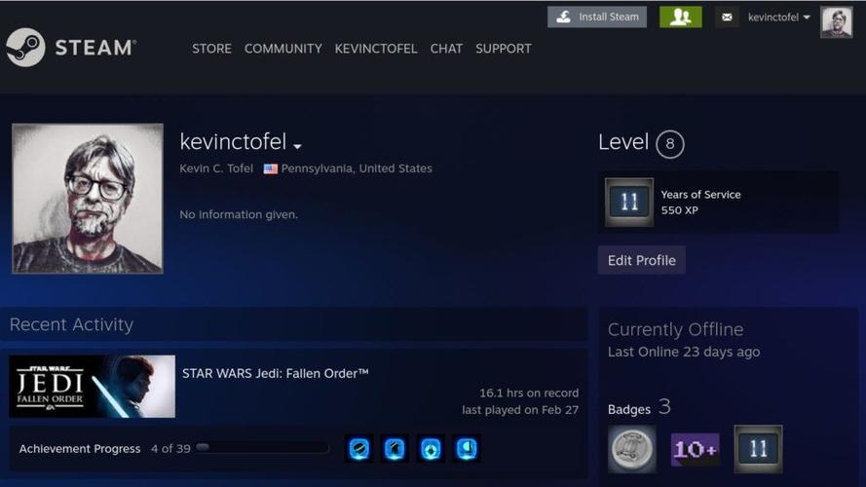The width and height of the screenshot is (866, 487).
Task: Click the Years of Service text
Action: point(700,195)
